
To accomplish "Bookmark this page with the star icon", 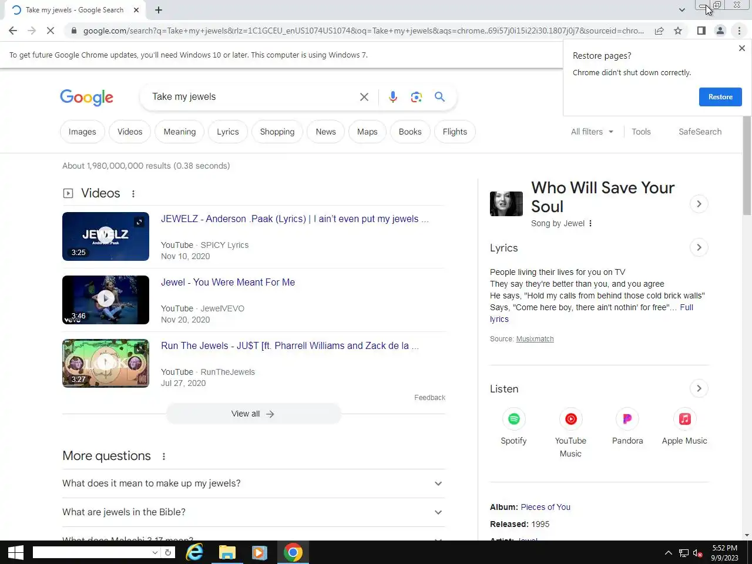I will point(678,31).
